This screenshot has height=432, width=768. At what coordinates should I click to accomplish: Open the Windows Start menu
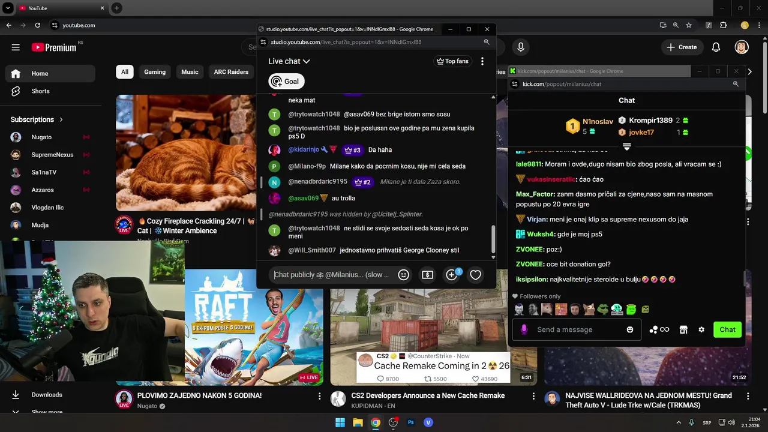coord(340,422)
